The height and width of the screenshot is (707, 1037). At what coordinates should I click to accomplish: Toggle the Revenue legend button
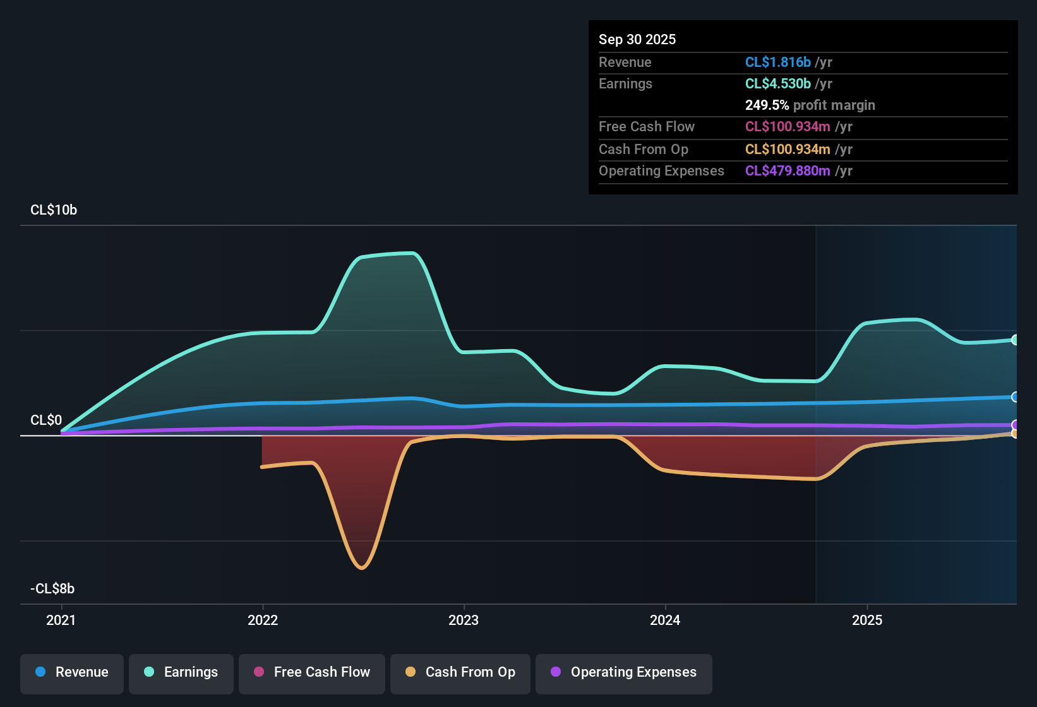click(x=72, y=673)
